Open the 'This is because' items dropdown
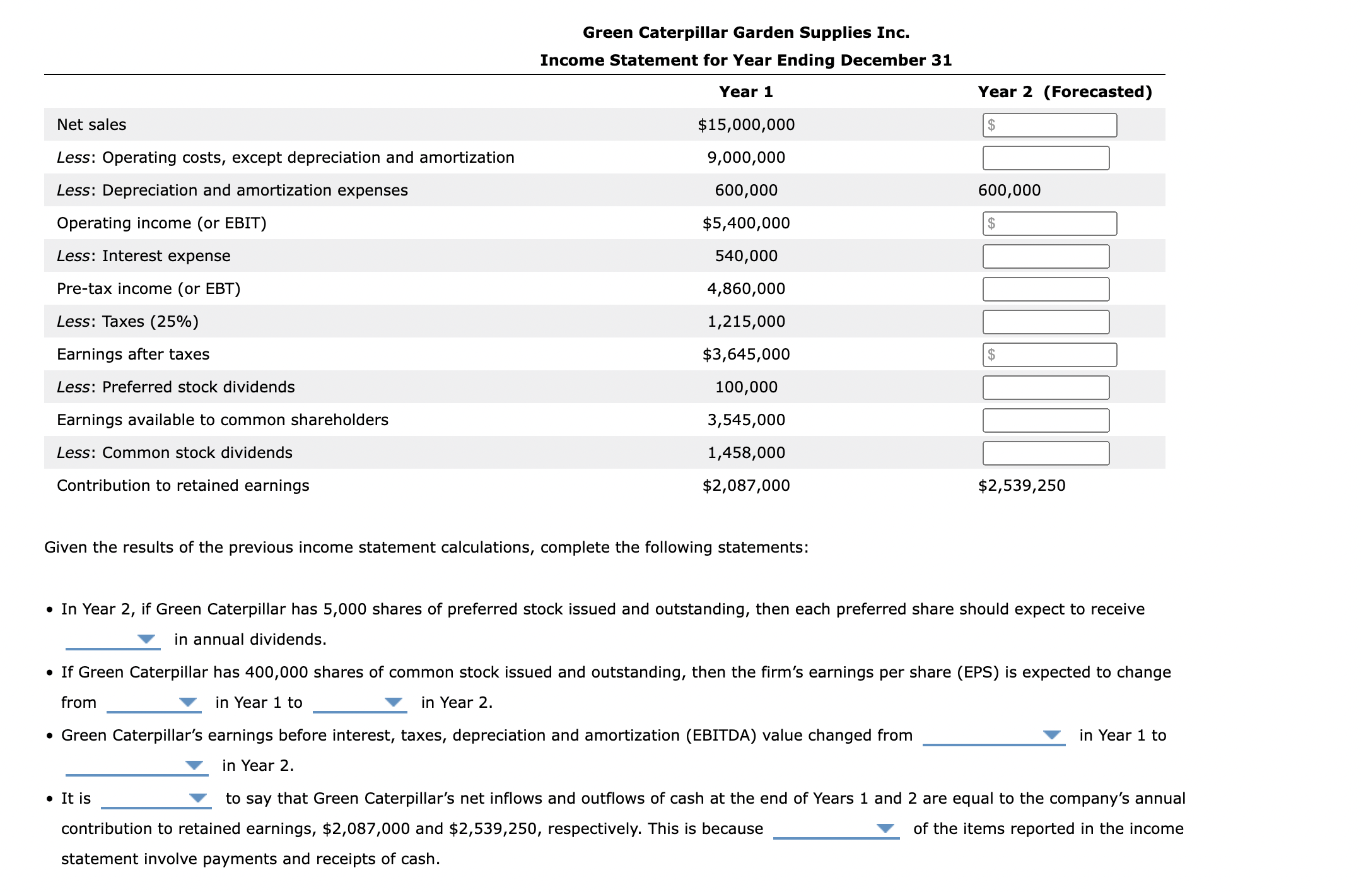Viewport: 1361px width, 892px height. (836, 829)
